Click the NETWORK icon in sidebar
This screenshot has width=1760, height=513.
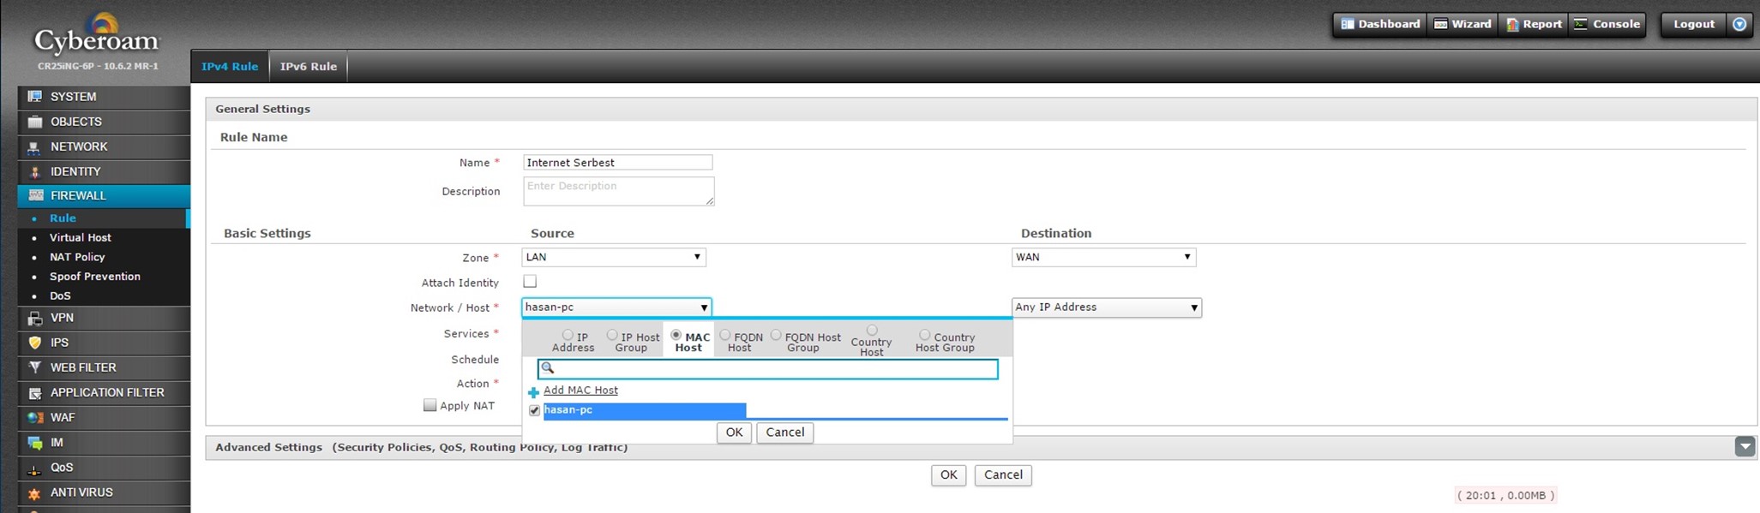coord(34,147)
